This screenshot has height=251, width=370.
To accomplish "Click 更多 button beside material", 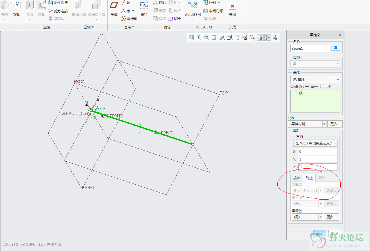I will (x=335, y=124).
